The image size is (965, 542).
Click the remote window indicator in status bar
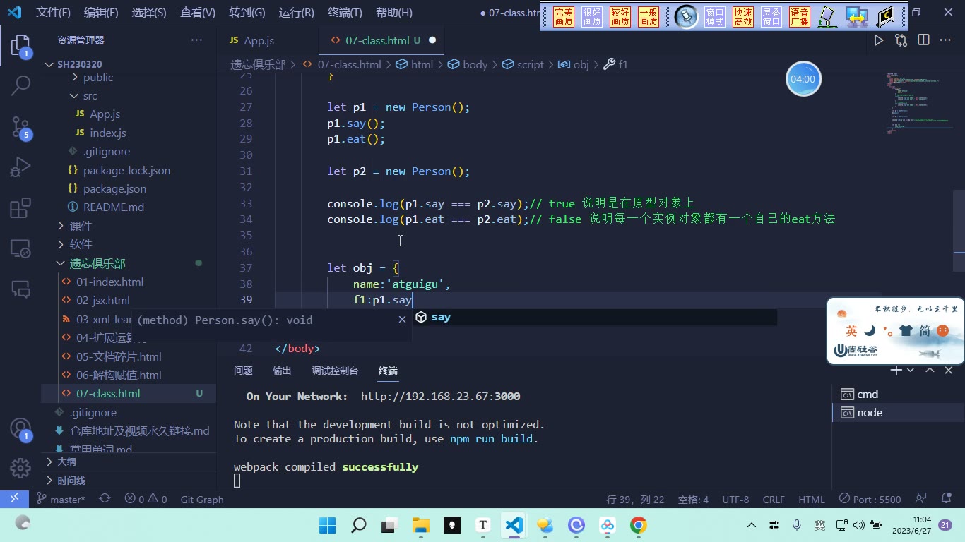[x=14, y=499]
